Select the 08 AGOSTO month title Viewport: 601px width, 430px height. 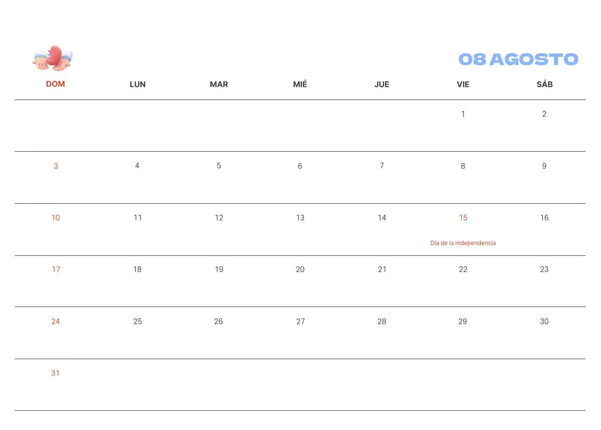coord(518,60)
